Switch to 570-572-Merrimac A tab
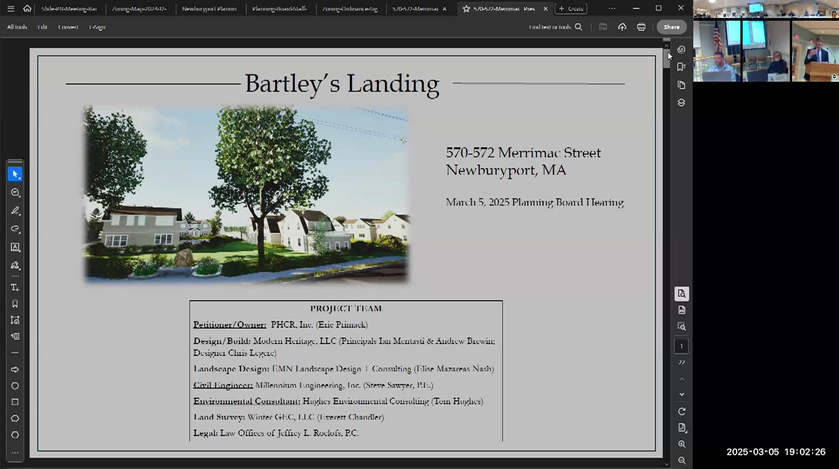This screenshot has width=839, height=469. pyautogui.click(x=419, y=9)
